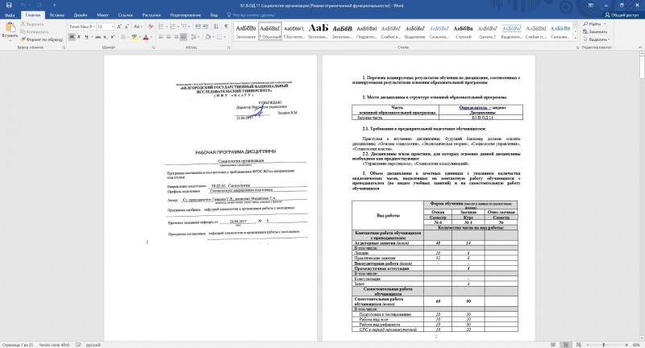Adjust the zoom slider in the status bar
The image size is (645, 348).
pyautogui.click(x=603, y=345)
